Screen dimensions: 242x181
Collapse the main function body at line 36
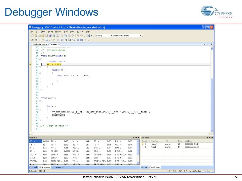(x=40, y=101)
